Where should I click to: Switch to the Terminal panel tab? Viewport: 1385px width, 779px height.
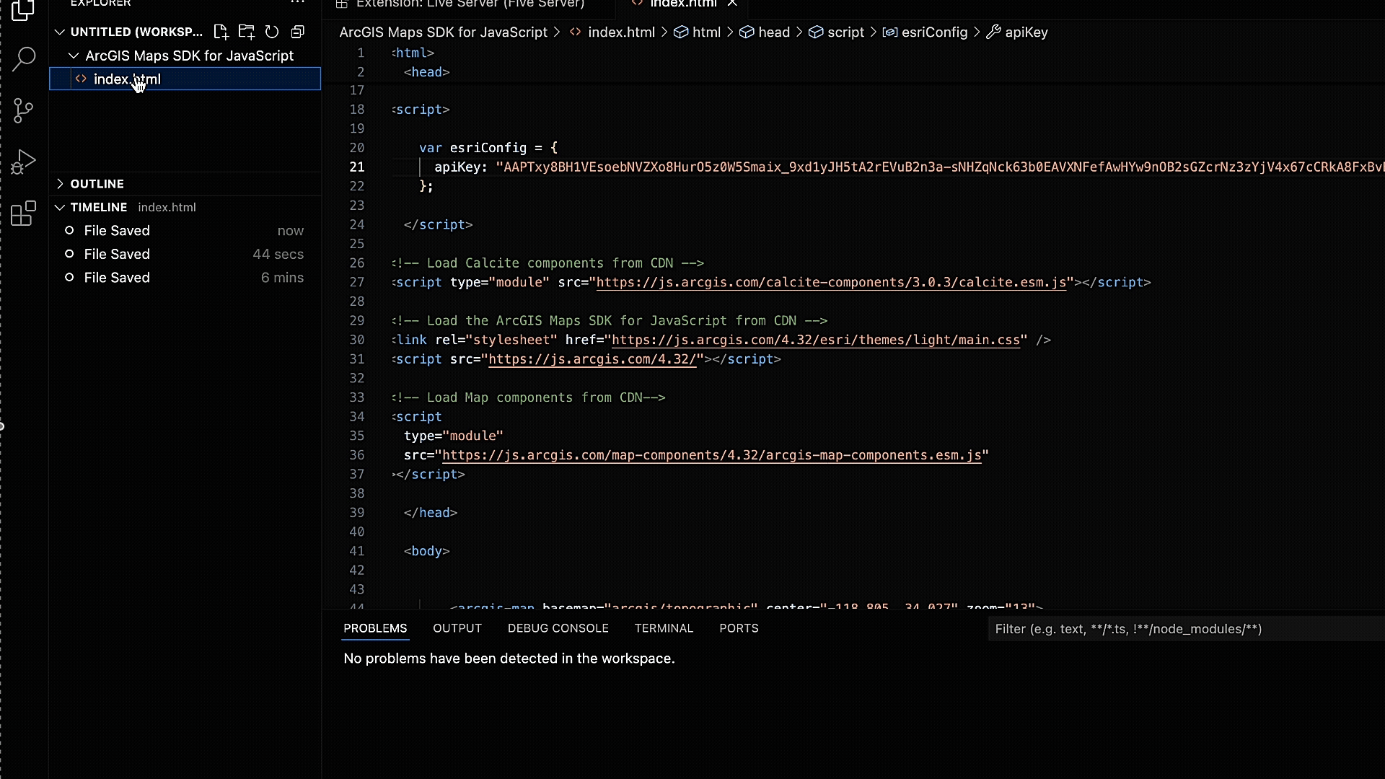[x=664, y=628]
